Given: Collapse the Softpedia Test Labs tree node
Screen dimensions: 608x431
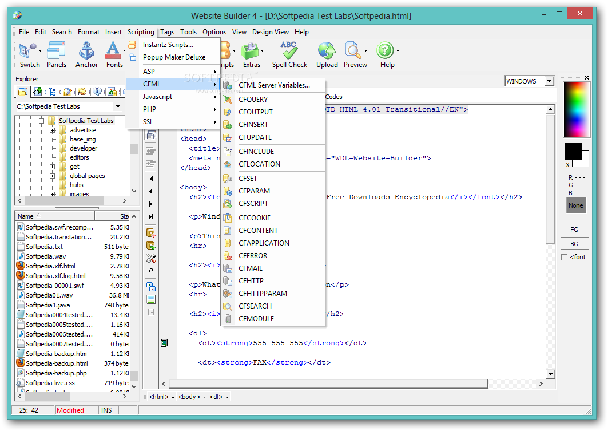Looking at the screenshot, I should [42, 121].
